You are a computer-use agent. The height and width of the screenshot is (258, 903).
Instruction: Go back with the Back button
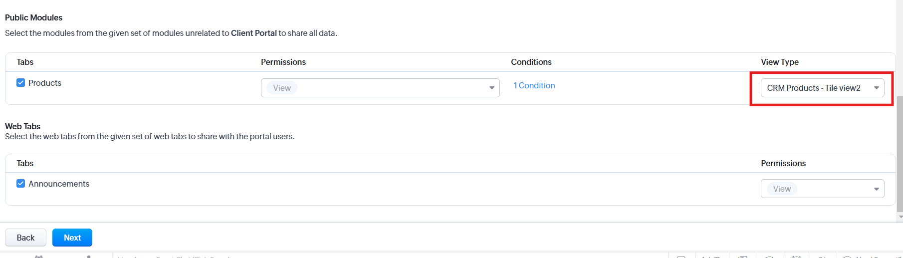25,238
